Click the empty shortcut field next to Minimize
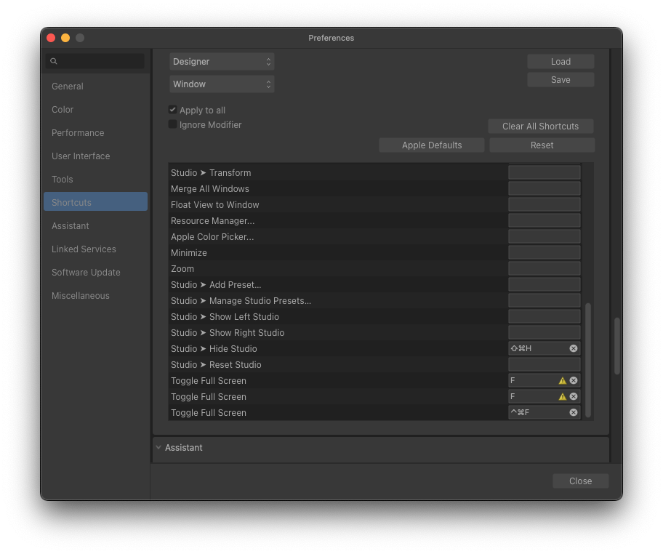Viewport: 663px width, 554px height. [x=544, y=252]
